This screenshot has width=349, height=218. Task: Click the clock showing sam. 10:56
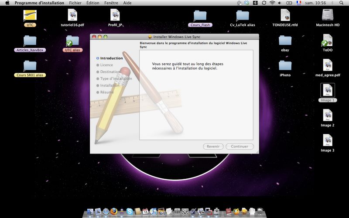coord(315,3)
